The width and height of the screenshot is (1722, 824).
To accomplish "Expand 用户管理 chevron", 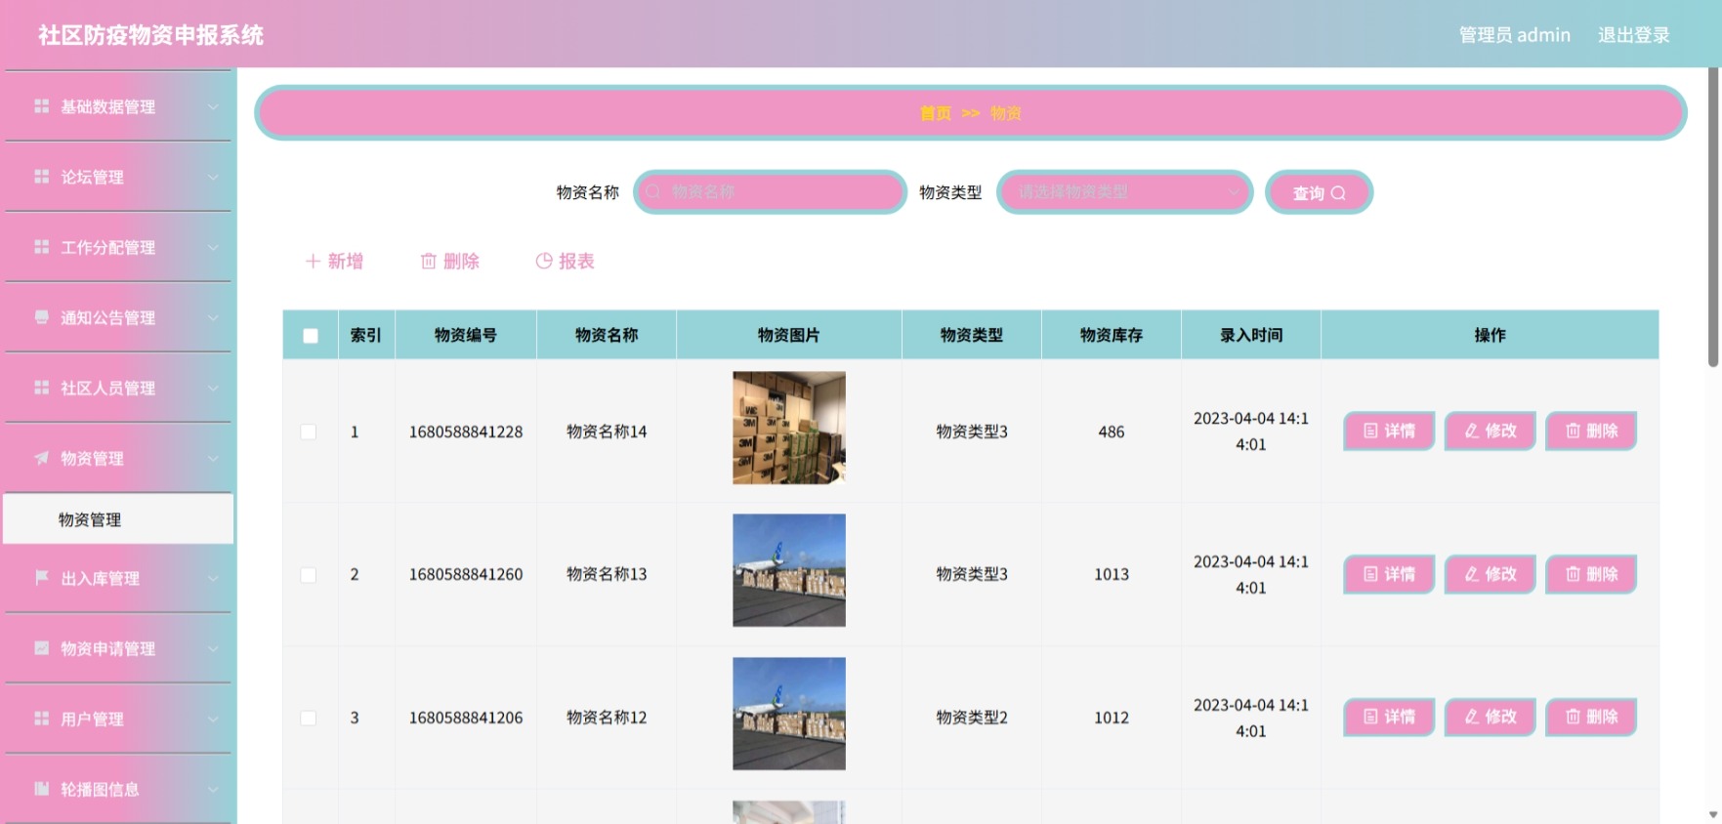I will (x=213, y=719).
